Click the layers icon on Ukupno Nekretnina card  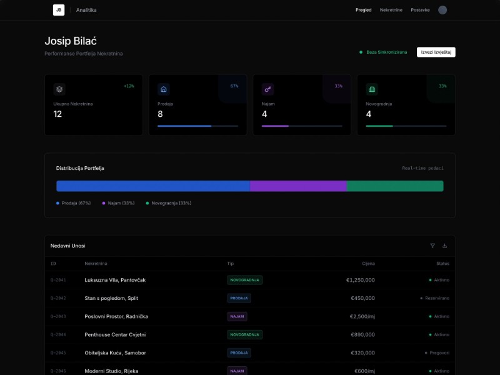click(59, 89)
